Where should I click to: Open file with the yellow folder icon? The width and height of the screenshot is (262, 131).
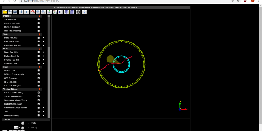coord(5,12)
